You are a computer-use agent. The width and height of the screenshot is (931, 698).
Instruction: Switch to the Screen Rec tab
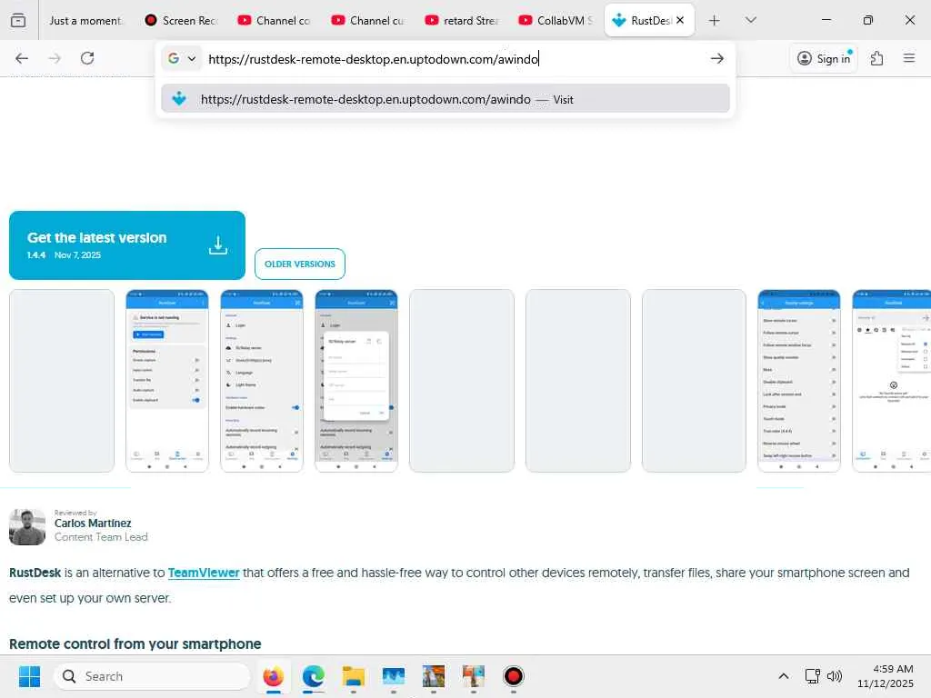point(182,20)
